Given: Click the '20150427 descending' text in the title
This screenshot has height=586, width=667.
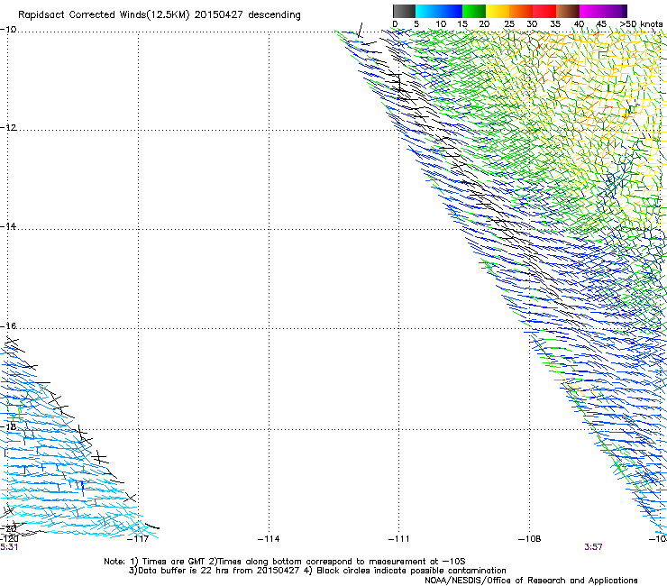Looking at the screenshot, I should (x=247, y=15).
